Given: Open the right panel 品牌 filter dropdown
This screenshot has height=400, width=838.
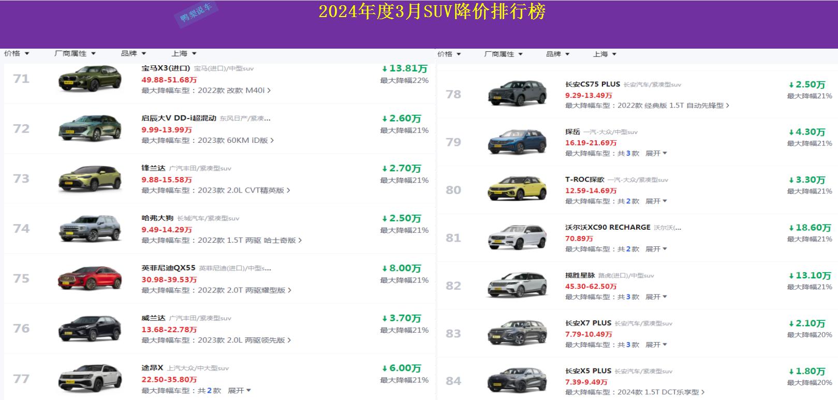Looking at the screenshot, I should tap(557, 54).
